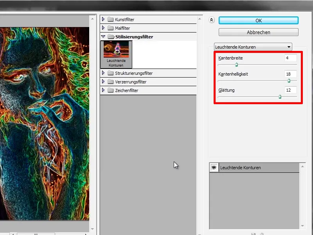Hide the Leuchtende Konturen effect layer

tap(214, 168)
